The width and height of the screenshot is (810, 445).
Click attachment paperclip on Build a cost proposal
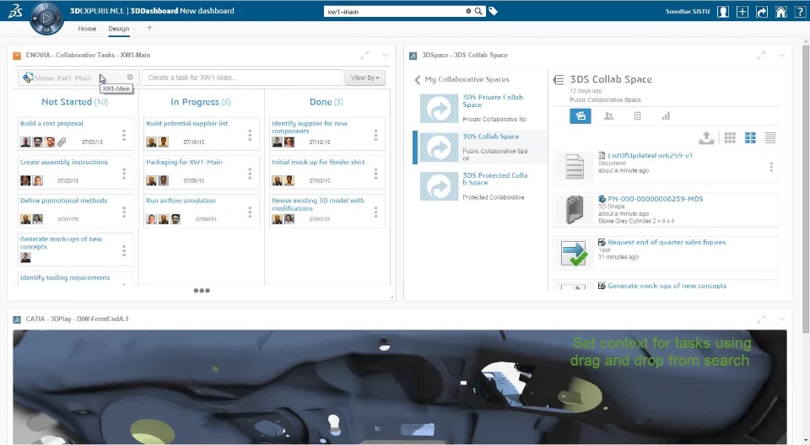click(x=62, y=142)
